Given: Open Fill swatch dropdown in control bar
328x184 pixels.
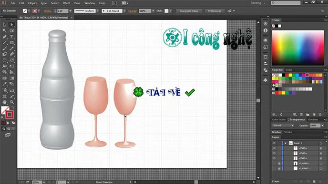Looking at the screenshot, I should point(29,11).
